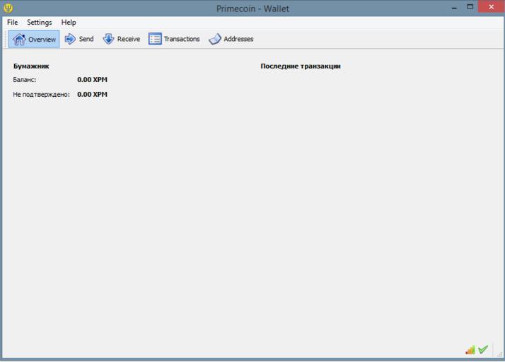Minimize the Primecoin Wallet window
The height and width of the screenshot is (362, 505).
453,7
